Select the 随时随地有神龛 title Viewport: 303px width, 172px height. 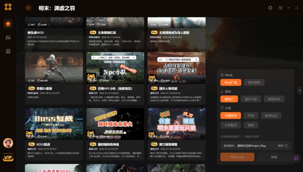tap(108, 144)
